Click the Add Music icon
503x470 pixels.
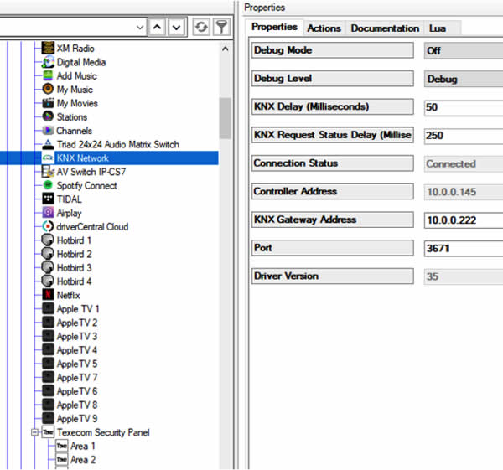tap(48, 75)
